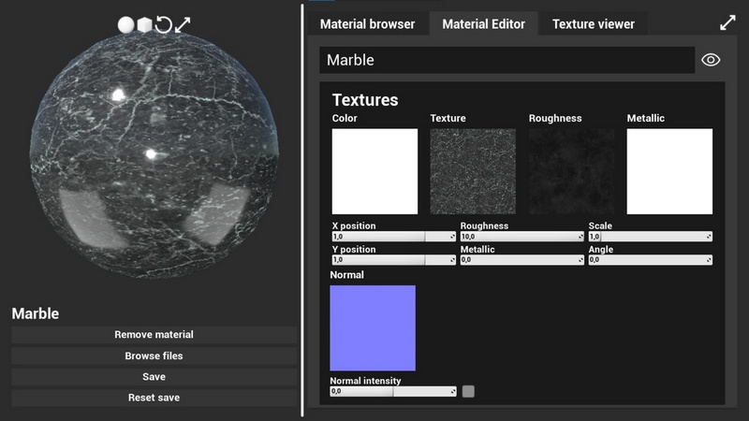749x421 pixels.
Task: Switch preview to sphere shape
Action: [x=125, y=24]
